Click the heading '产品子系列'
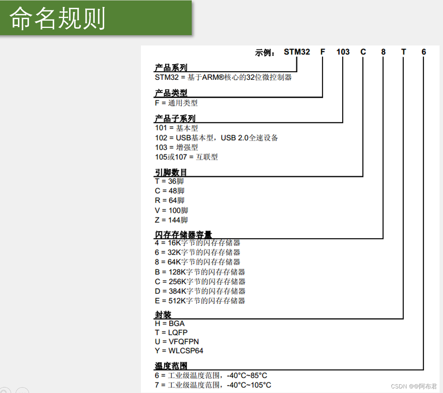The width and height of the screenshot is (443, 393). 175,119
